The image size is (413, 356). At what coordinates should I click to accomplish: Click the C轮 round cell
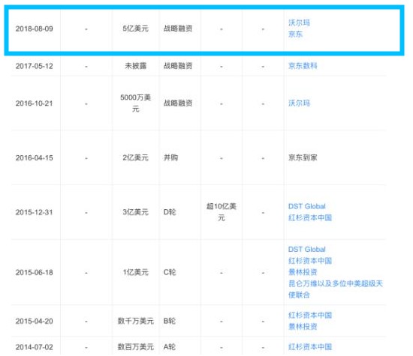point(170,272)
